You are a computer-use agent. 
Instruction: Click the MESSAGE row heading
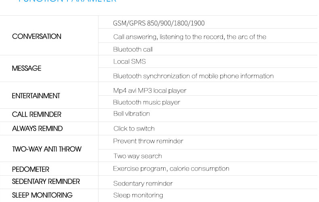coord(27,68)
